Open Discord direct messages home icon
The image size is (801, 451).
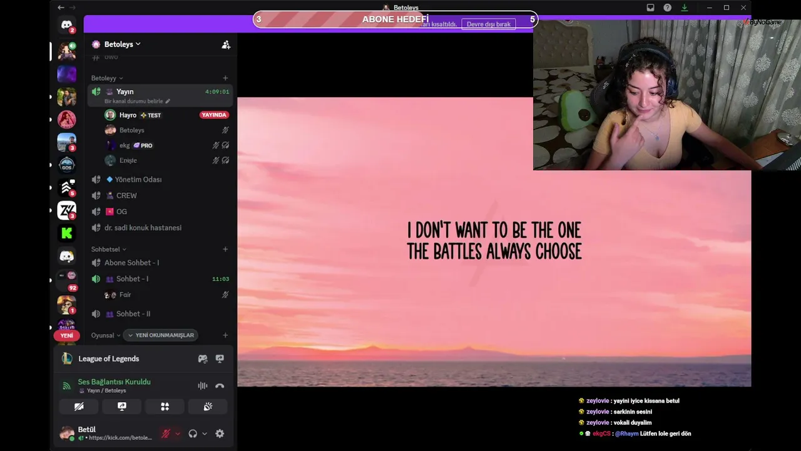click(x=67, y=26)
